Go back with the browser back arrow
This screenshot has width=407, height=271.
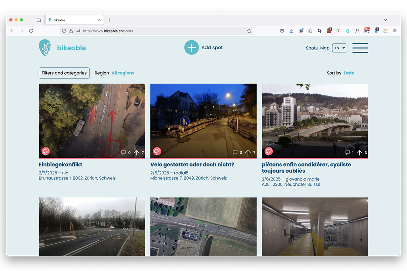coord(12,31)
